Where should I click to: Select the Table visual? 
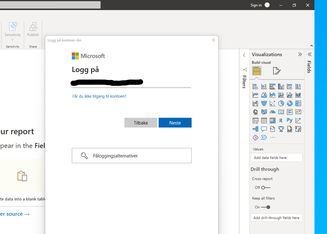264,121
